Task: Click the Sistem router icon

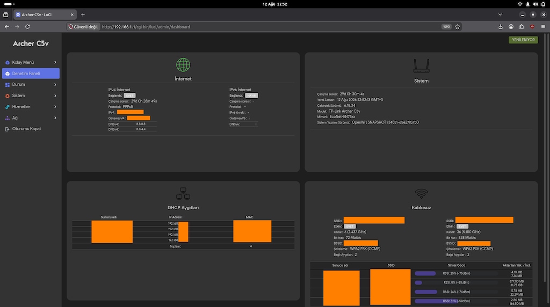Action: tap(421, 65)
